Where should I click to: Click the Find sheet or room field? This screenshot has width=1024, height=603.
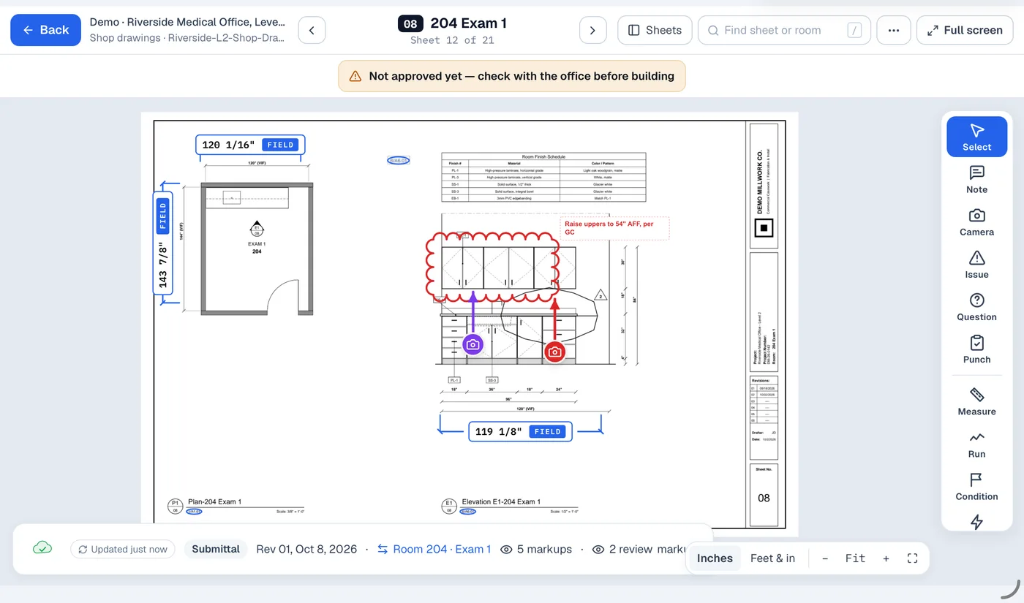[x=784, y=30]
